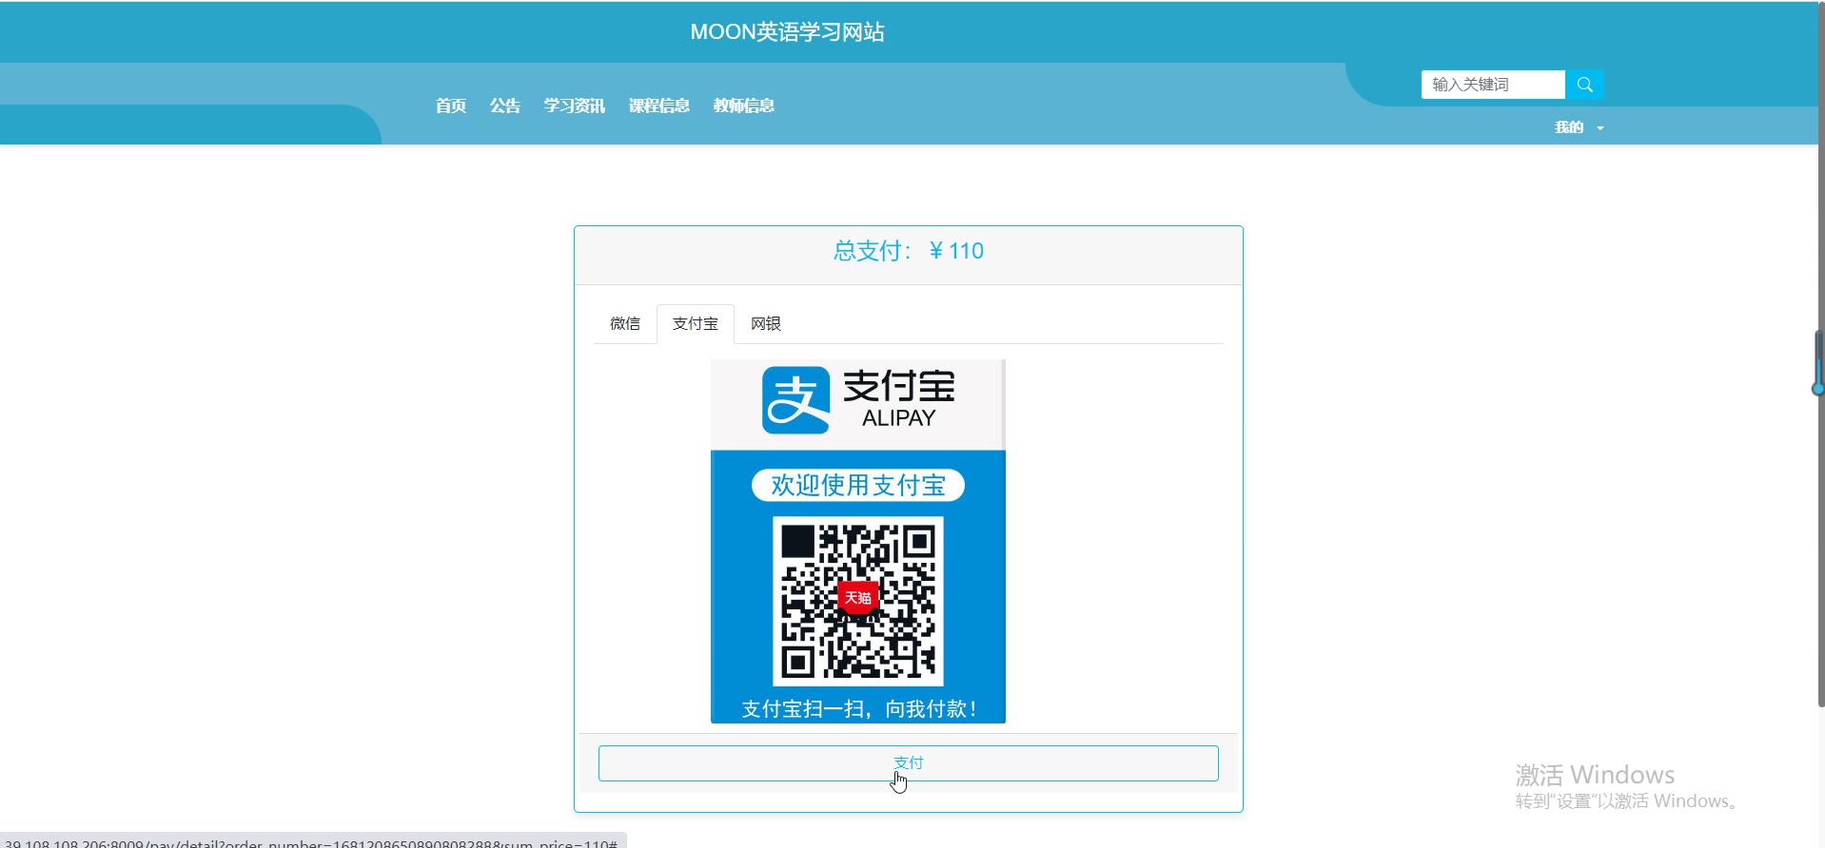1825x848 pixels.
Task: Open the 教师信息 navigation item
Action: tap(744, 106)
